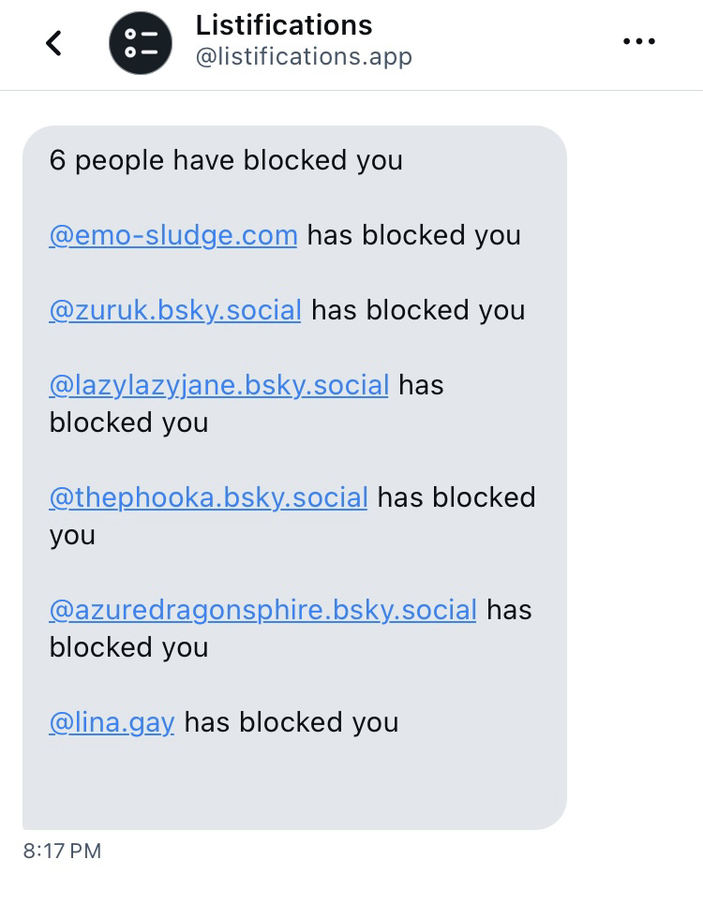Click the word 'has' after @azuredragonsphire.bsky.social

click(x=509, y=610)
